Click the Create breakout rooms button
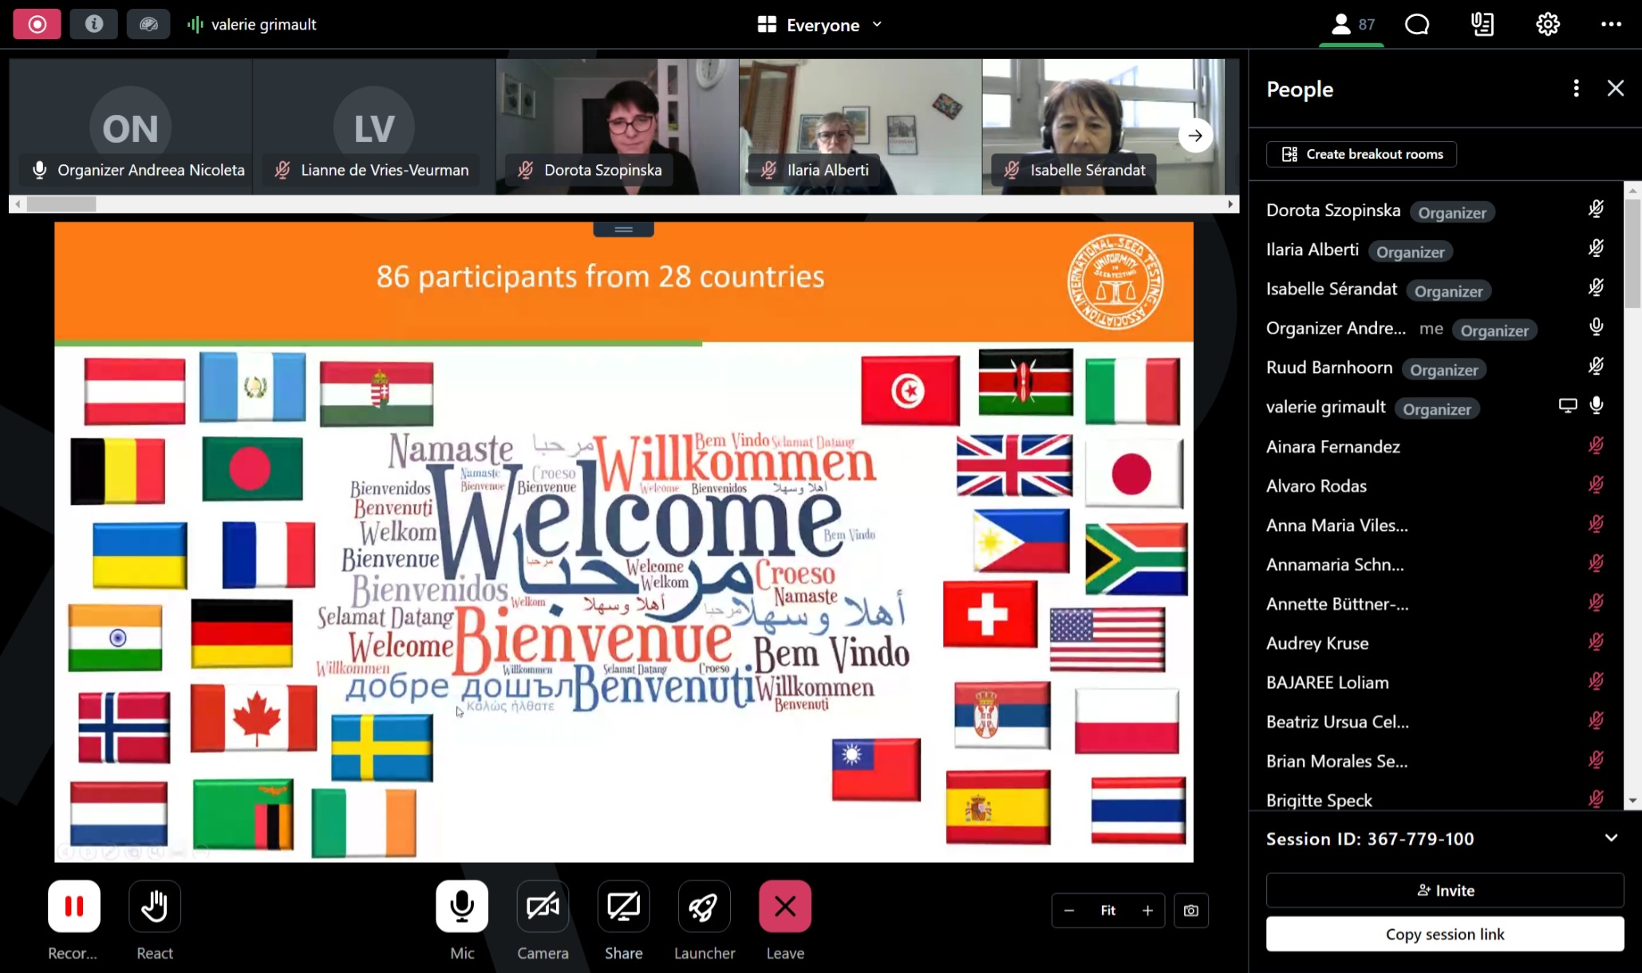This screenshot has width=1642, height=973. [1361, 154]
